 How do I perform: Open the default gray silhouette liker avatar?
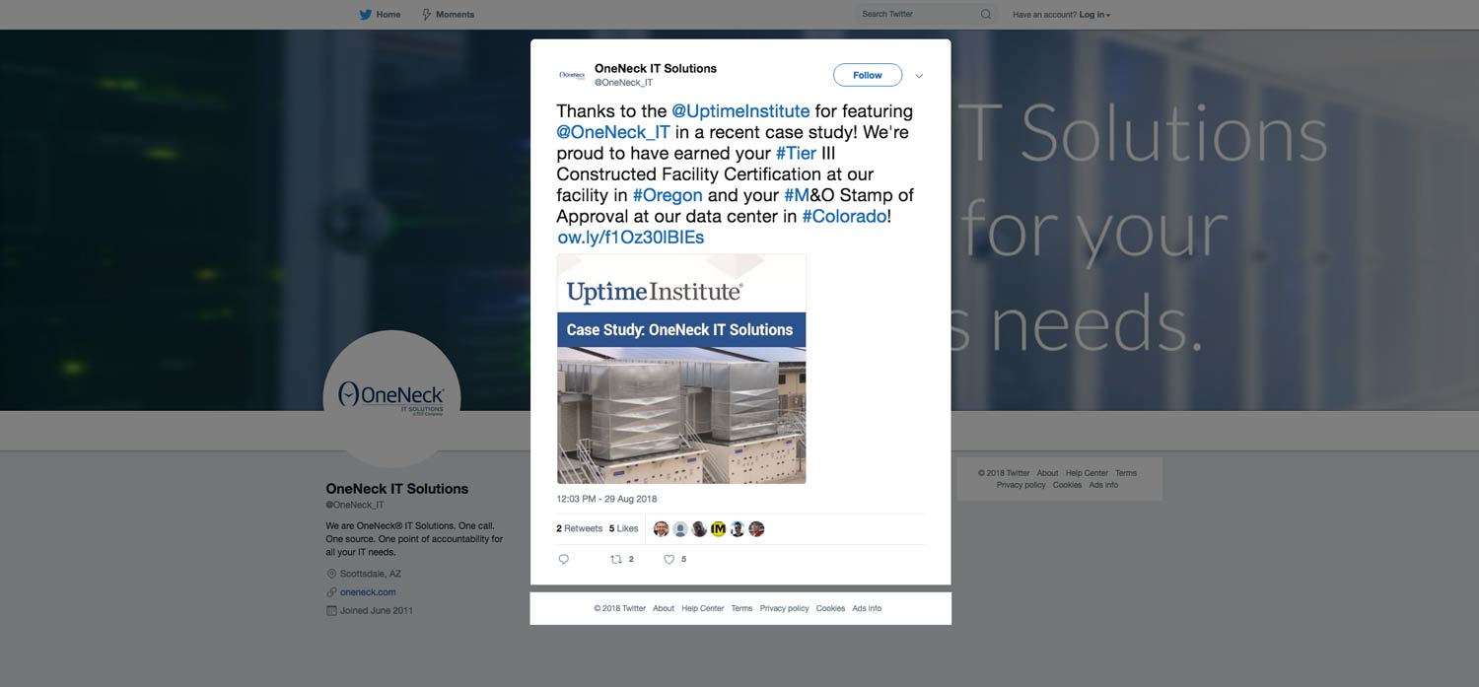click(680, 529)
